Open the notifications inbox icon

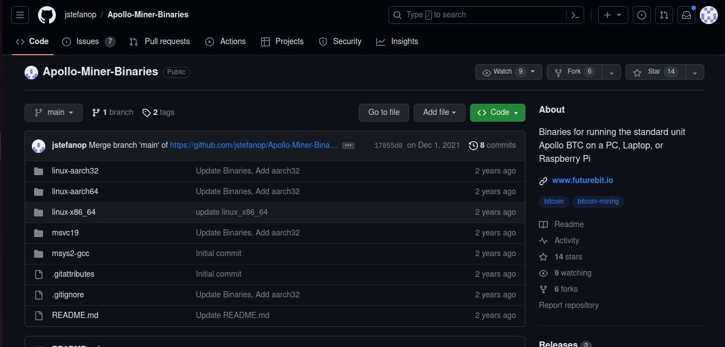pyautogui.click(x=686, y=15)
